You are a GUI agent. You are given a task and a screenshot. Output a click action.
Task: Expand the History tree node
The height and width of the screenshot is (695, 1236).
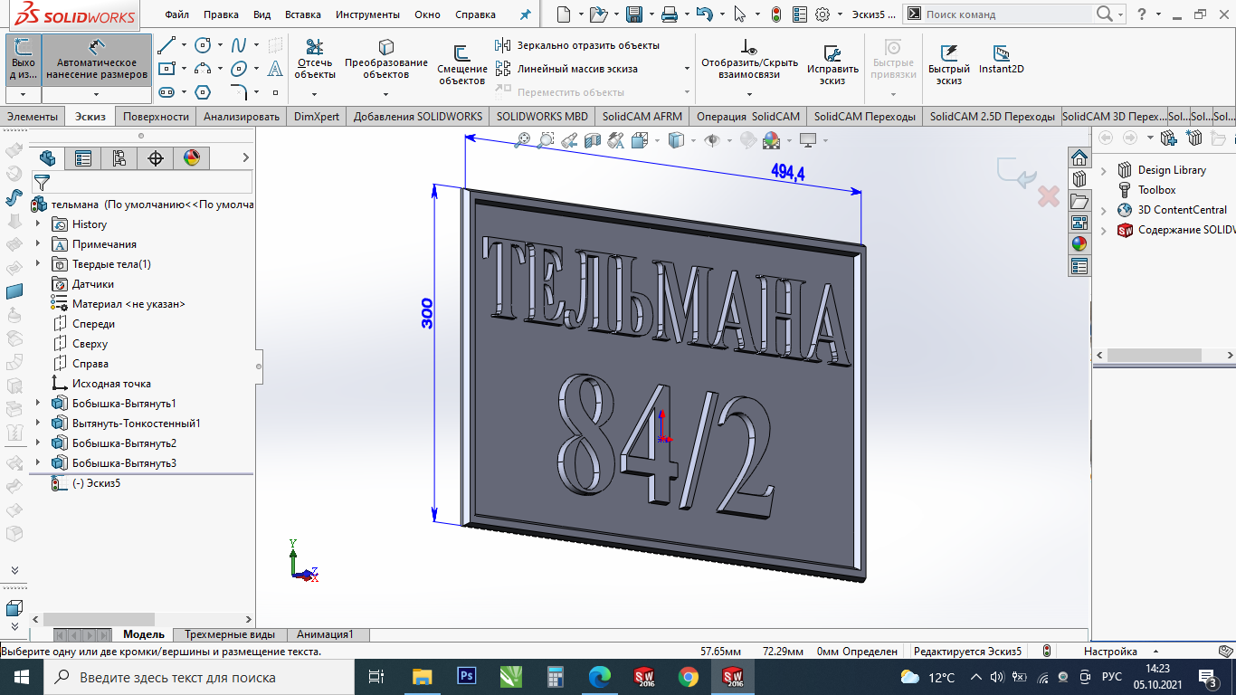coord(38,224)
